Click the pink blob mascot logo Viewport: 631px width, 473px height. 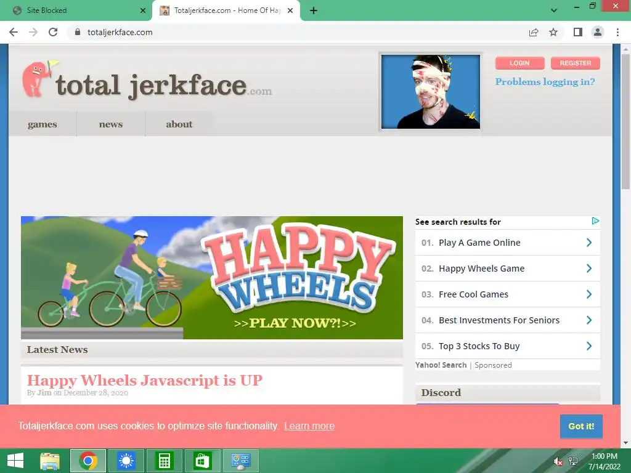tap(39, 78)
